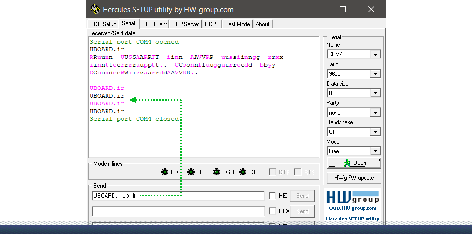Click the DSR modem line indicator

point(216,172)
